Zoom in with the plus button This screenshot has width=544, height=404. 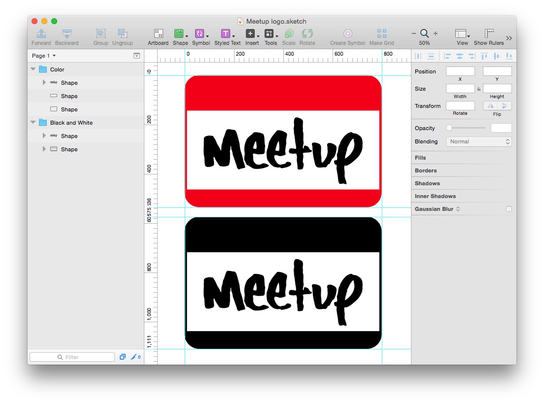(x=436, y=34)
